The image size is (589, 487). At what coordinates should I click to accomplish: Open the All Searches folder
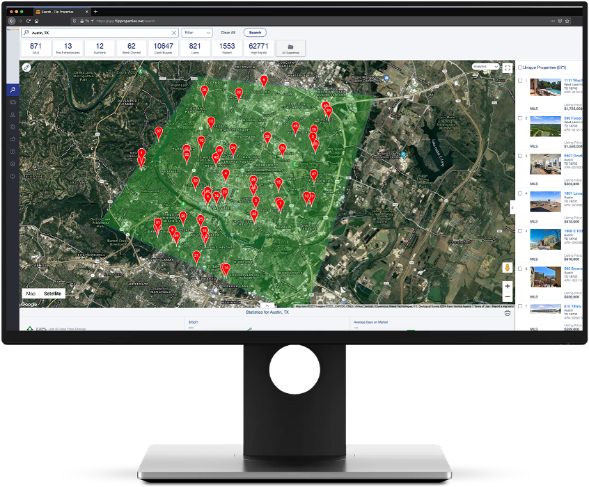[x=290, y=49]
